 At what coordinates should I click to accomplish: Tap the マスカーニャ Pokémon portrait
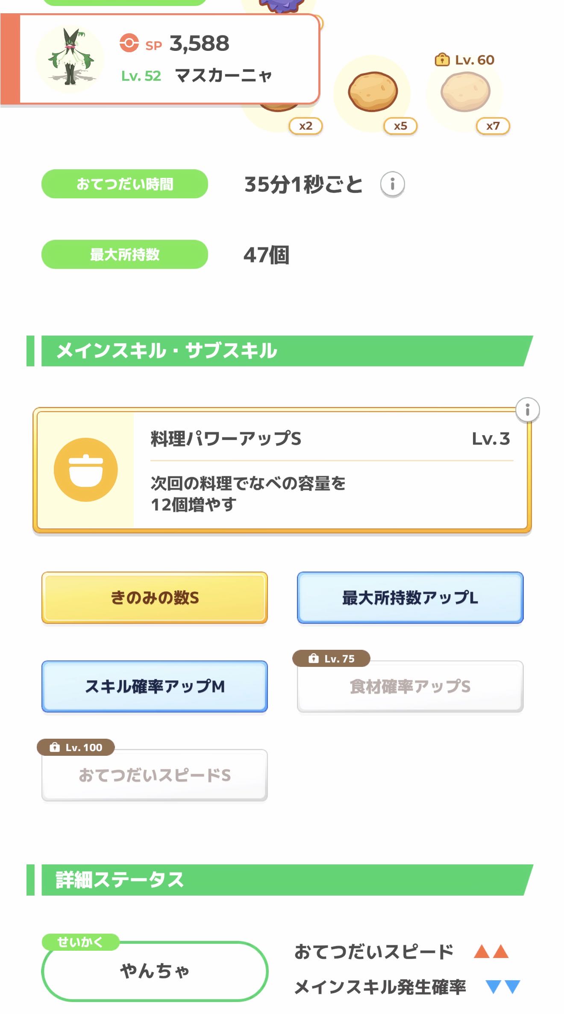[70, 58]
